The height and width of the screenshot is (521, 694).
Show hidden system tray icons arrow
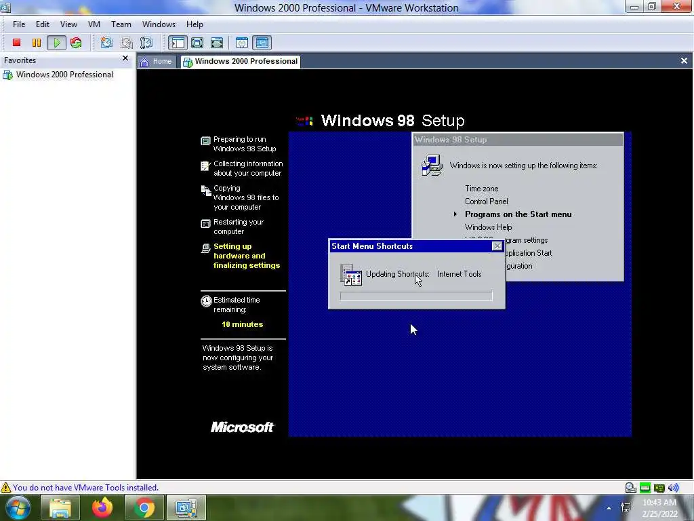click(609, 508)
